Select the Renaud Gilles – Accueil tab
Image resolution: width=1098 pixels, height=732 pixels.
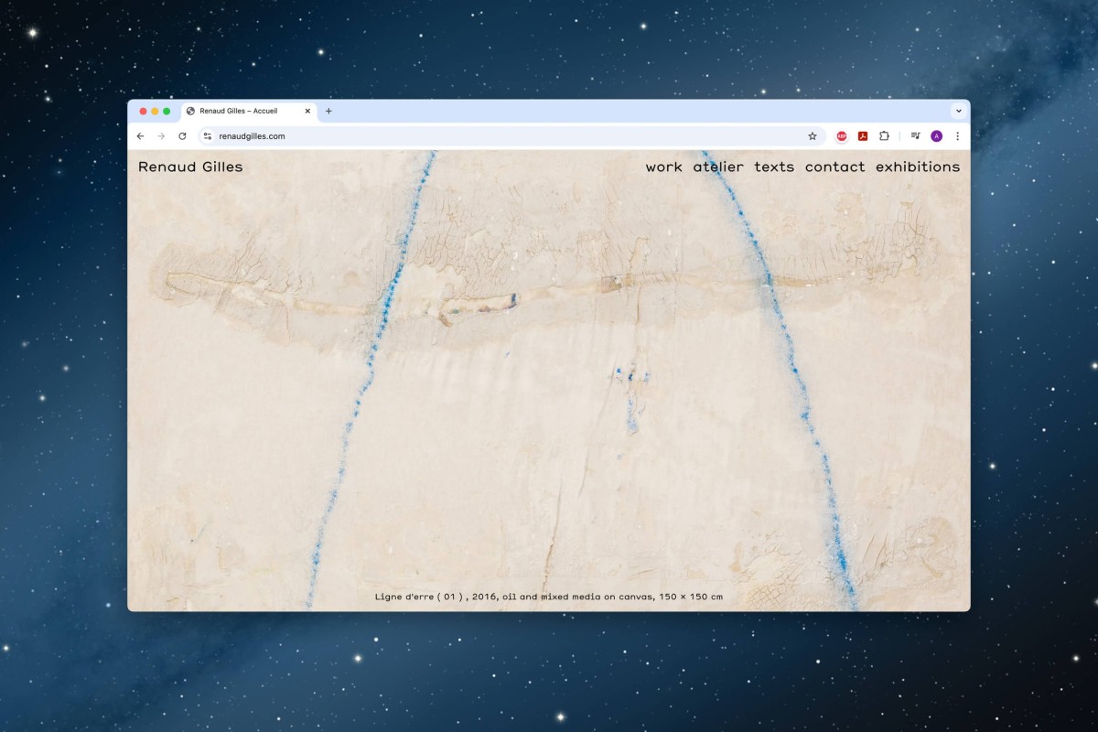pyautogui.click(x=249, y=112)
